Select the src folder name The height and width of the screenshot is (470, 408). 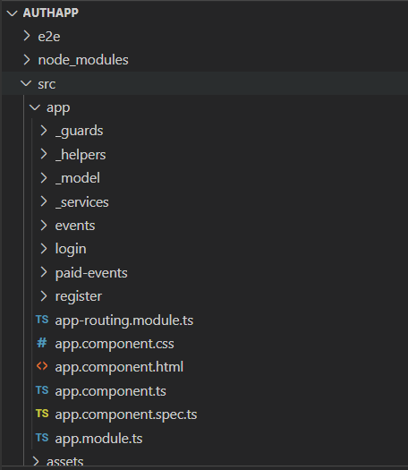click(47, 84)
